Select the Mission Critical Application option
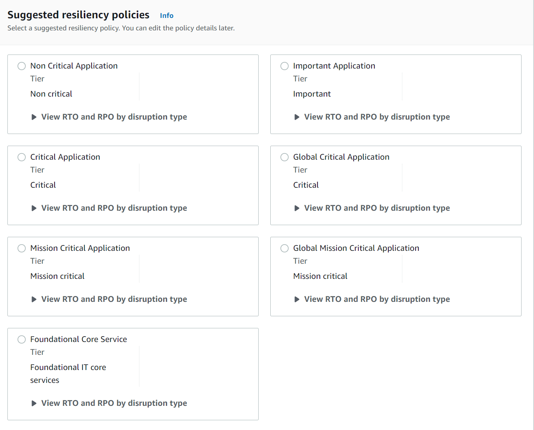Viewport: 534px width, 430px height. pos(21,248)
